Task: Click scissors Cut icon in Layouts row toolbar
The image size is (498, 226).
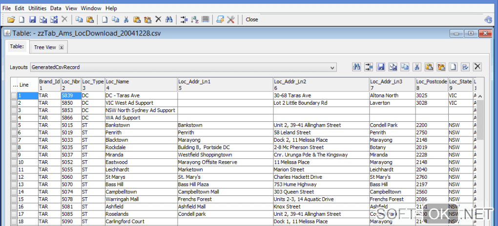Action: point(417,67)
